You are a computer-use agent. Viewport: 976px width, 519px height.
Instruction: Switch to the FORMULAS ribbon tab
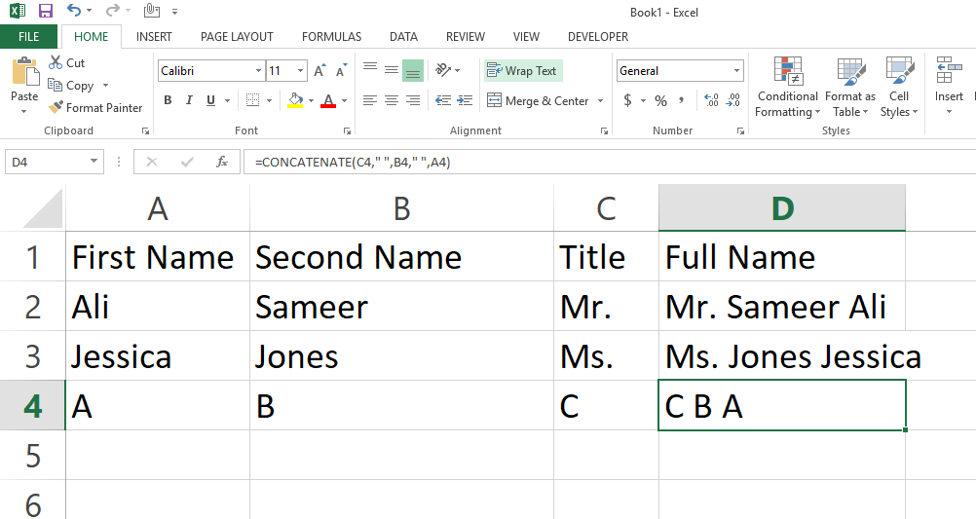click(331, 37)
